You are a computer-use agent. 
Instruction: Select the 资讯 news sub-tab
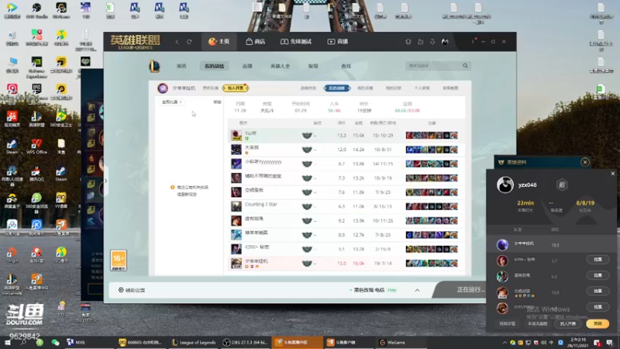tap(181, 66)
